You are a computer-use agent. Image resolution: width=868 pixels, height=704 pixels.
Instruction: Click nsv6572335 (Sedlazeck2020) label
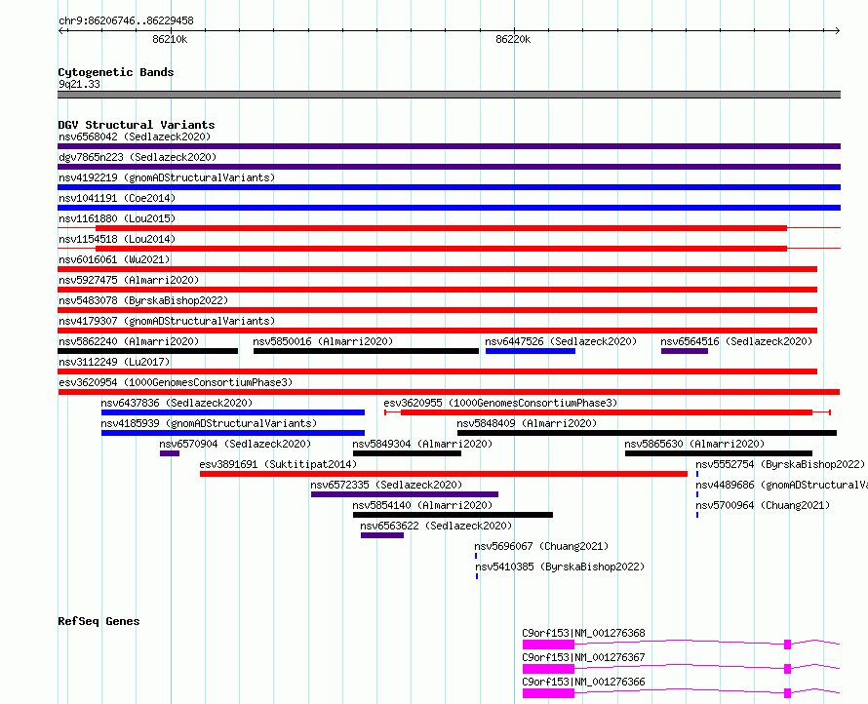point(386,485)
